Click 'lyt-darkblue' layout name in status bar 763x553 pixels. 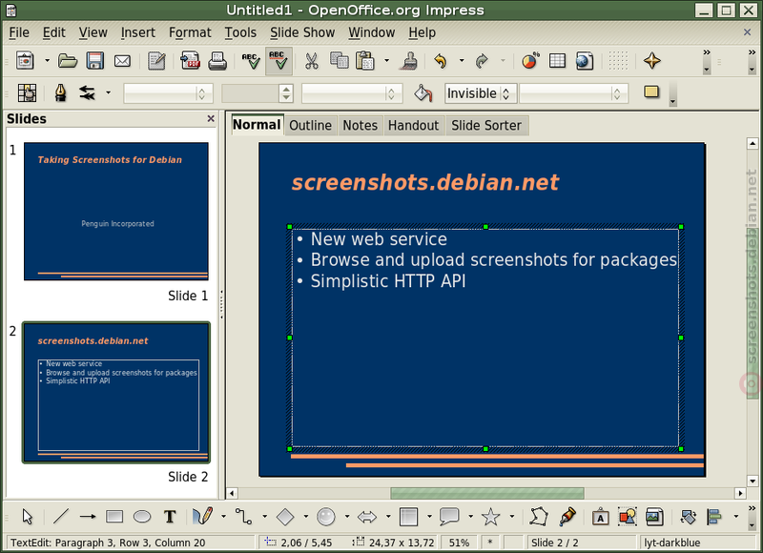[x=672, y=543]
